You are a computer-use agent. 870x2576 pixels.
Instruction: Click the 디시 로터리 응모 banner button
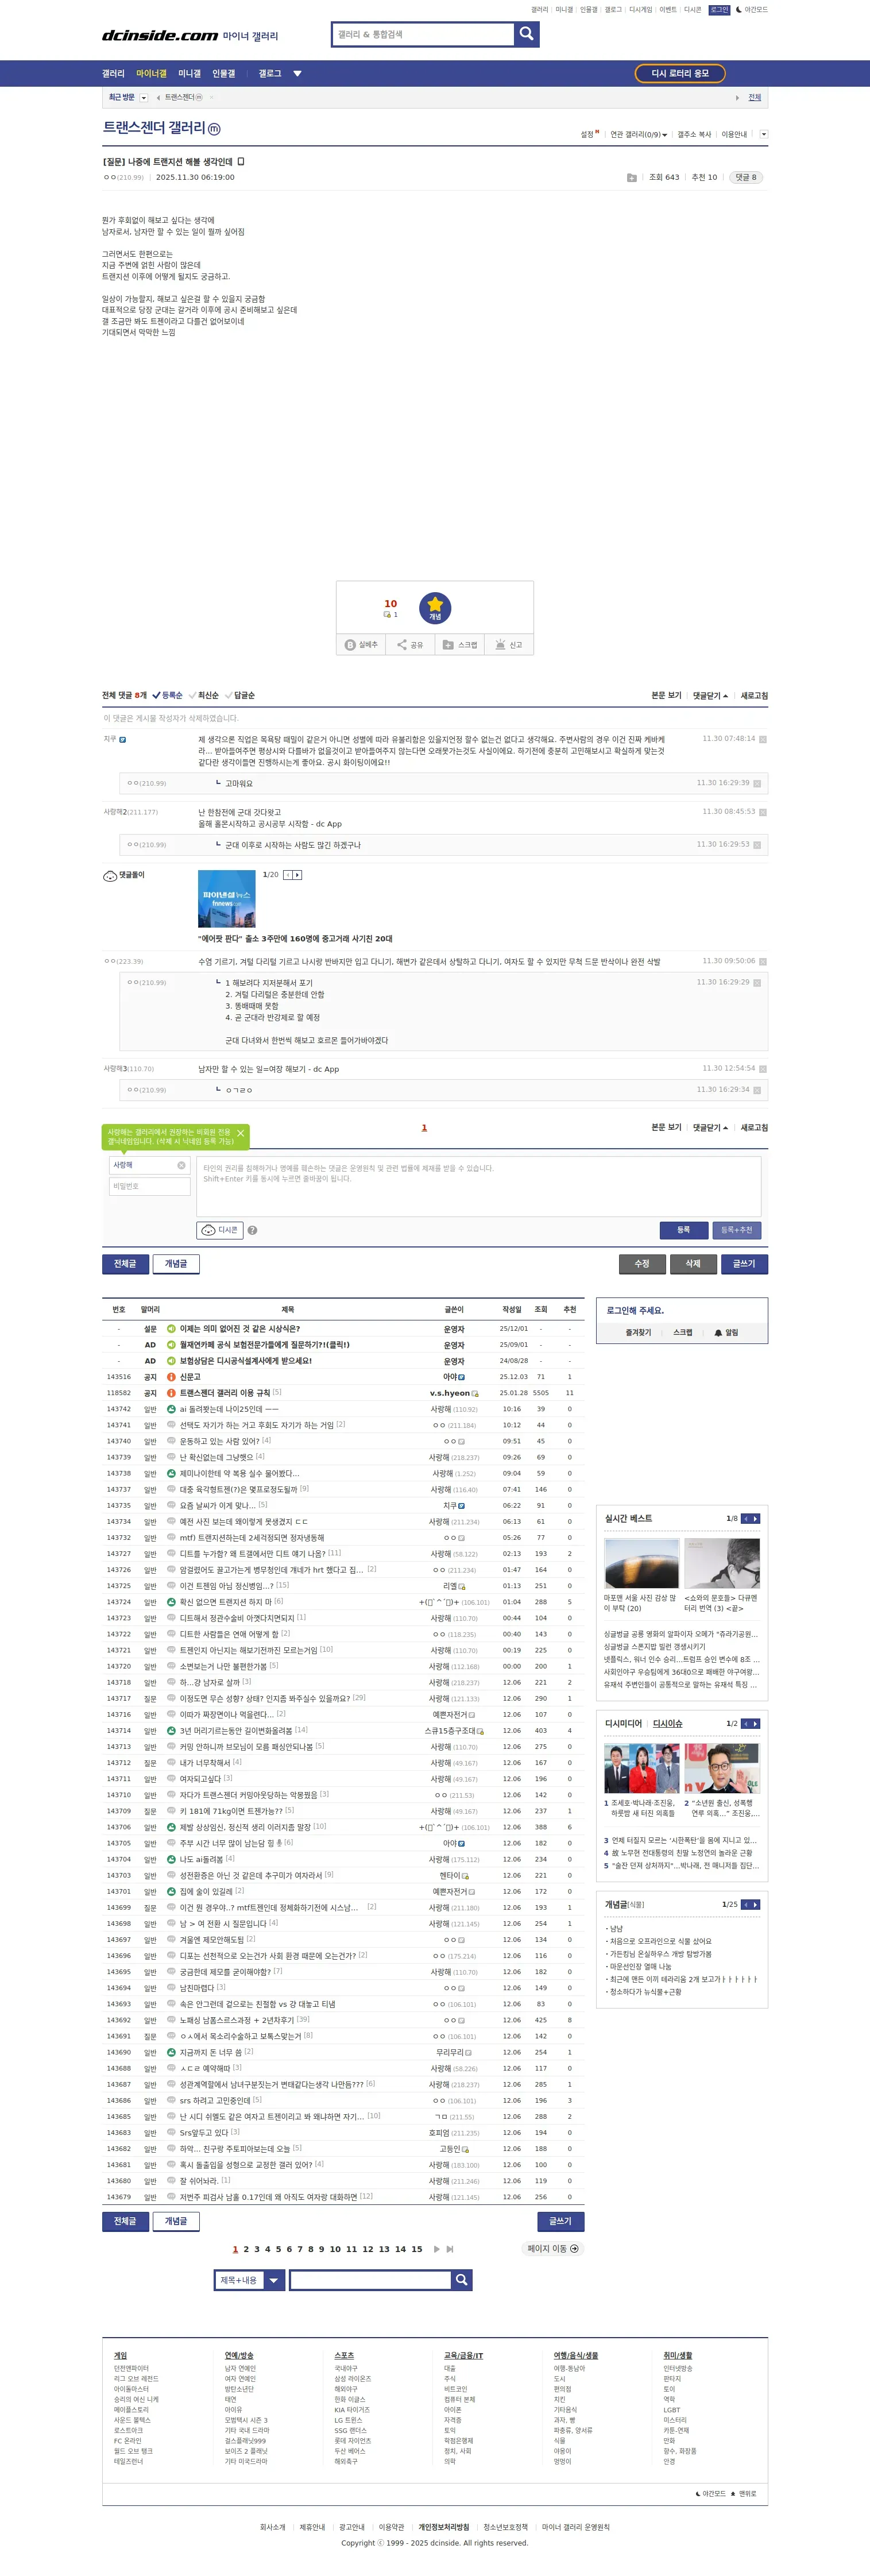[x=680, y=74]
